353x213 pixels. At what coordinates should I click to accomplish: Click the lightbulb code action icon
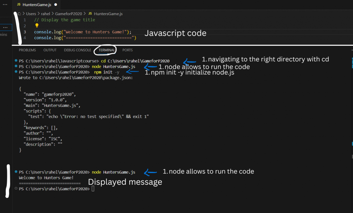tap(37, 25)
